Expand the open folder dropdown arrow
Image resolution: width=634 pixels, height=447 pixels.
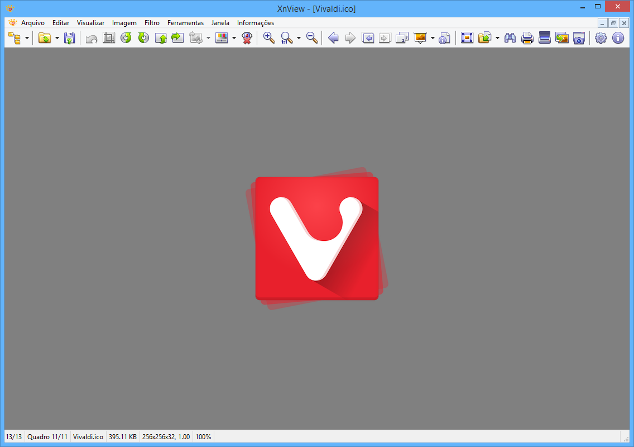point(57,38)
